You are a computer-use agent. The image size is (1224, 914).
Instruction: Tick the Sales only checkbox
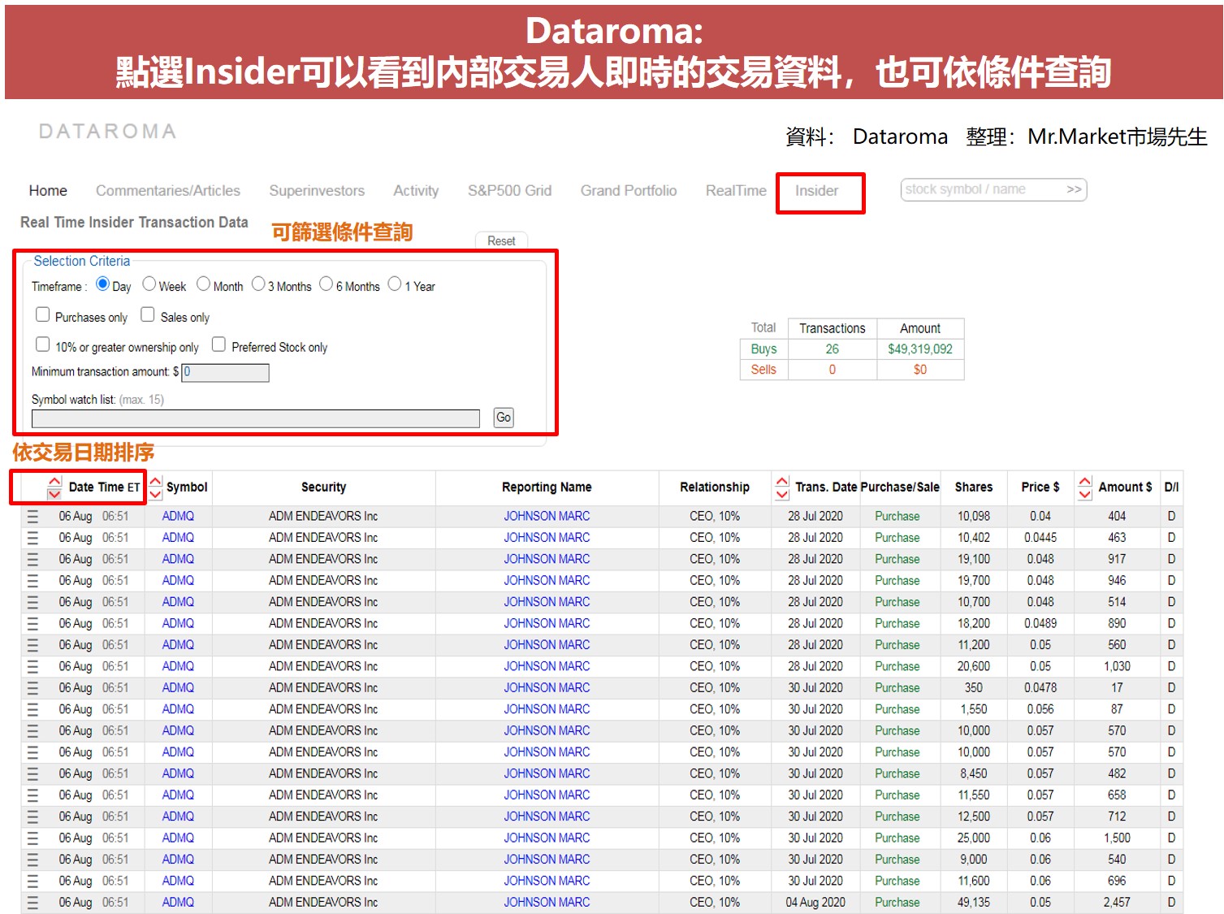click(147, 314)
